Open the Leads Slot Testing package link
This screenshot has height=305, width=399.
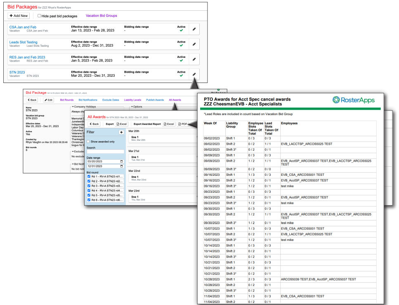[x=24, y=42]
